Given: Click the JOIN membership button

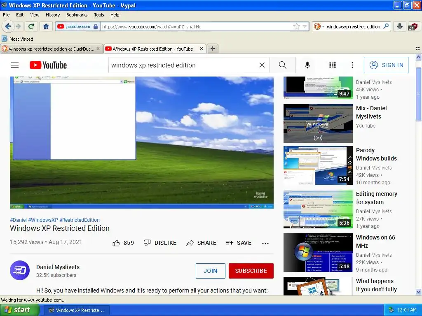Looking at the screenshot, I should (x=211, y=271).
